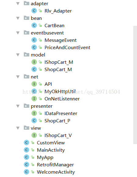
Task: Collapse the bean package
Action: coord(18,18)
